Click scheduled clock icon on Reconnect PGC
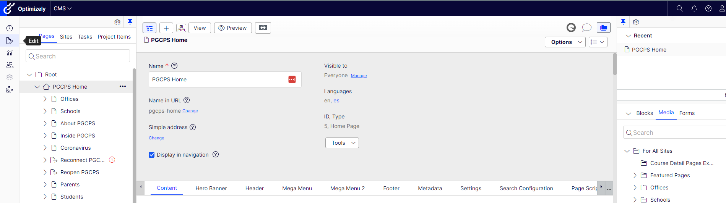 (112, 160)
